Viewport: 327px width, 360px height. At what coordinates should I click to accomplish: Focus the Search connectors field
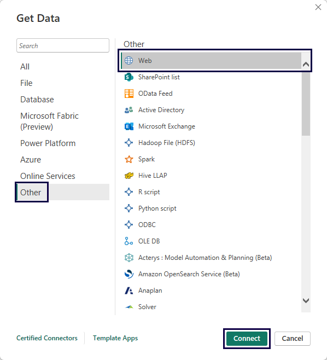tap(63, 45)
